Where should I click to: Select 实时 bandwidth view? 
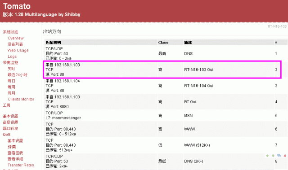11,69
